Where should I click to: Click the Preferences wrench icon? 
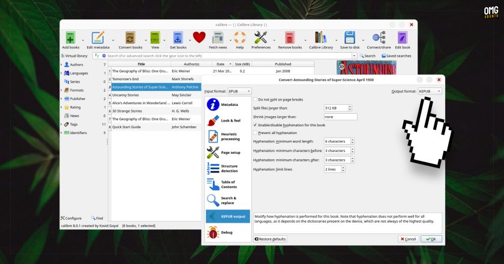point(260,38)
